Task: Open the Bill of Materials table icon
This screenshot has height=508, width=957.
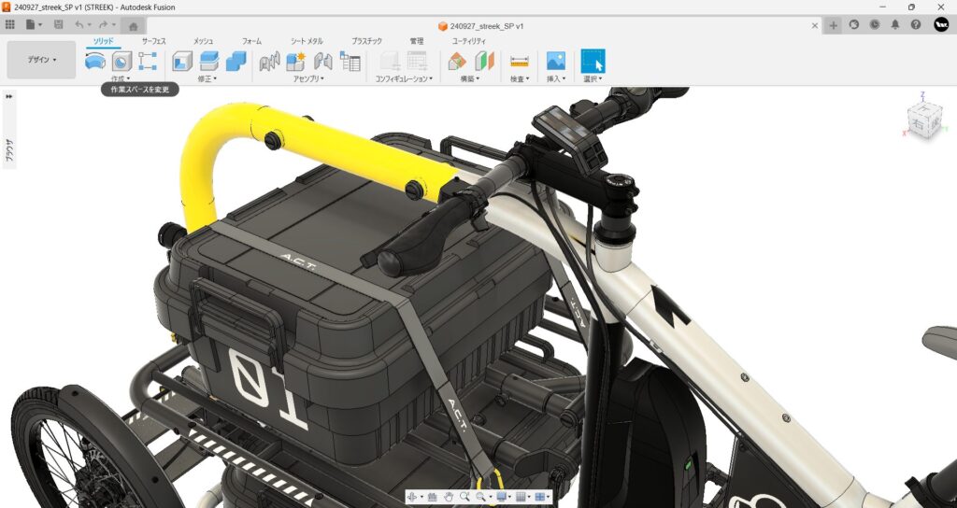Action: click(350, 61)
